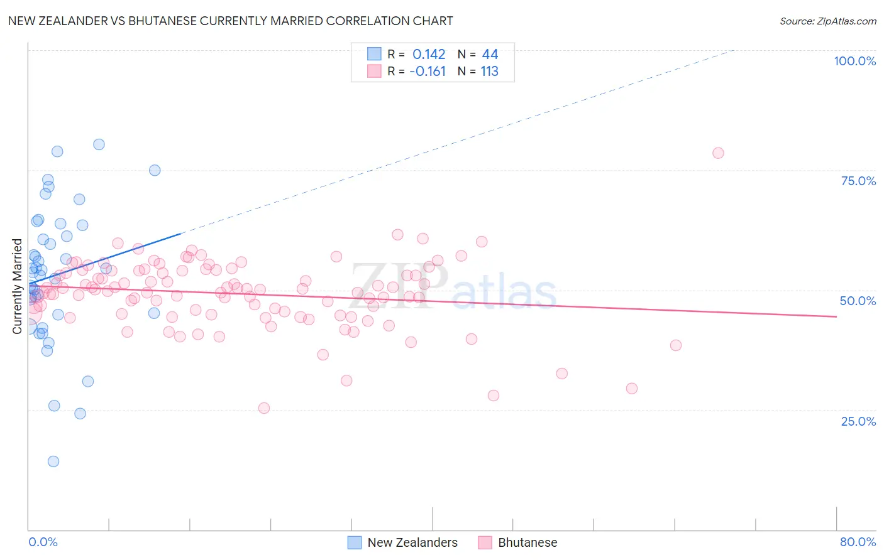
Task: Click the blue R = 0.142 legend box
Action: pos(374,54)
